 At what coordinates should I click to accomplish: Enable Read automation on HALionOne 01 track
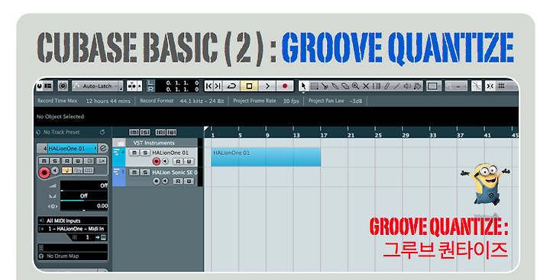point(178,161)
